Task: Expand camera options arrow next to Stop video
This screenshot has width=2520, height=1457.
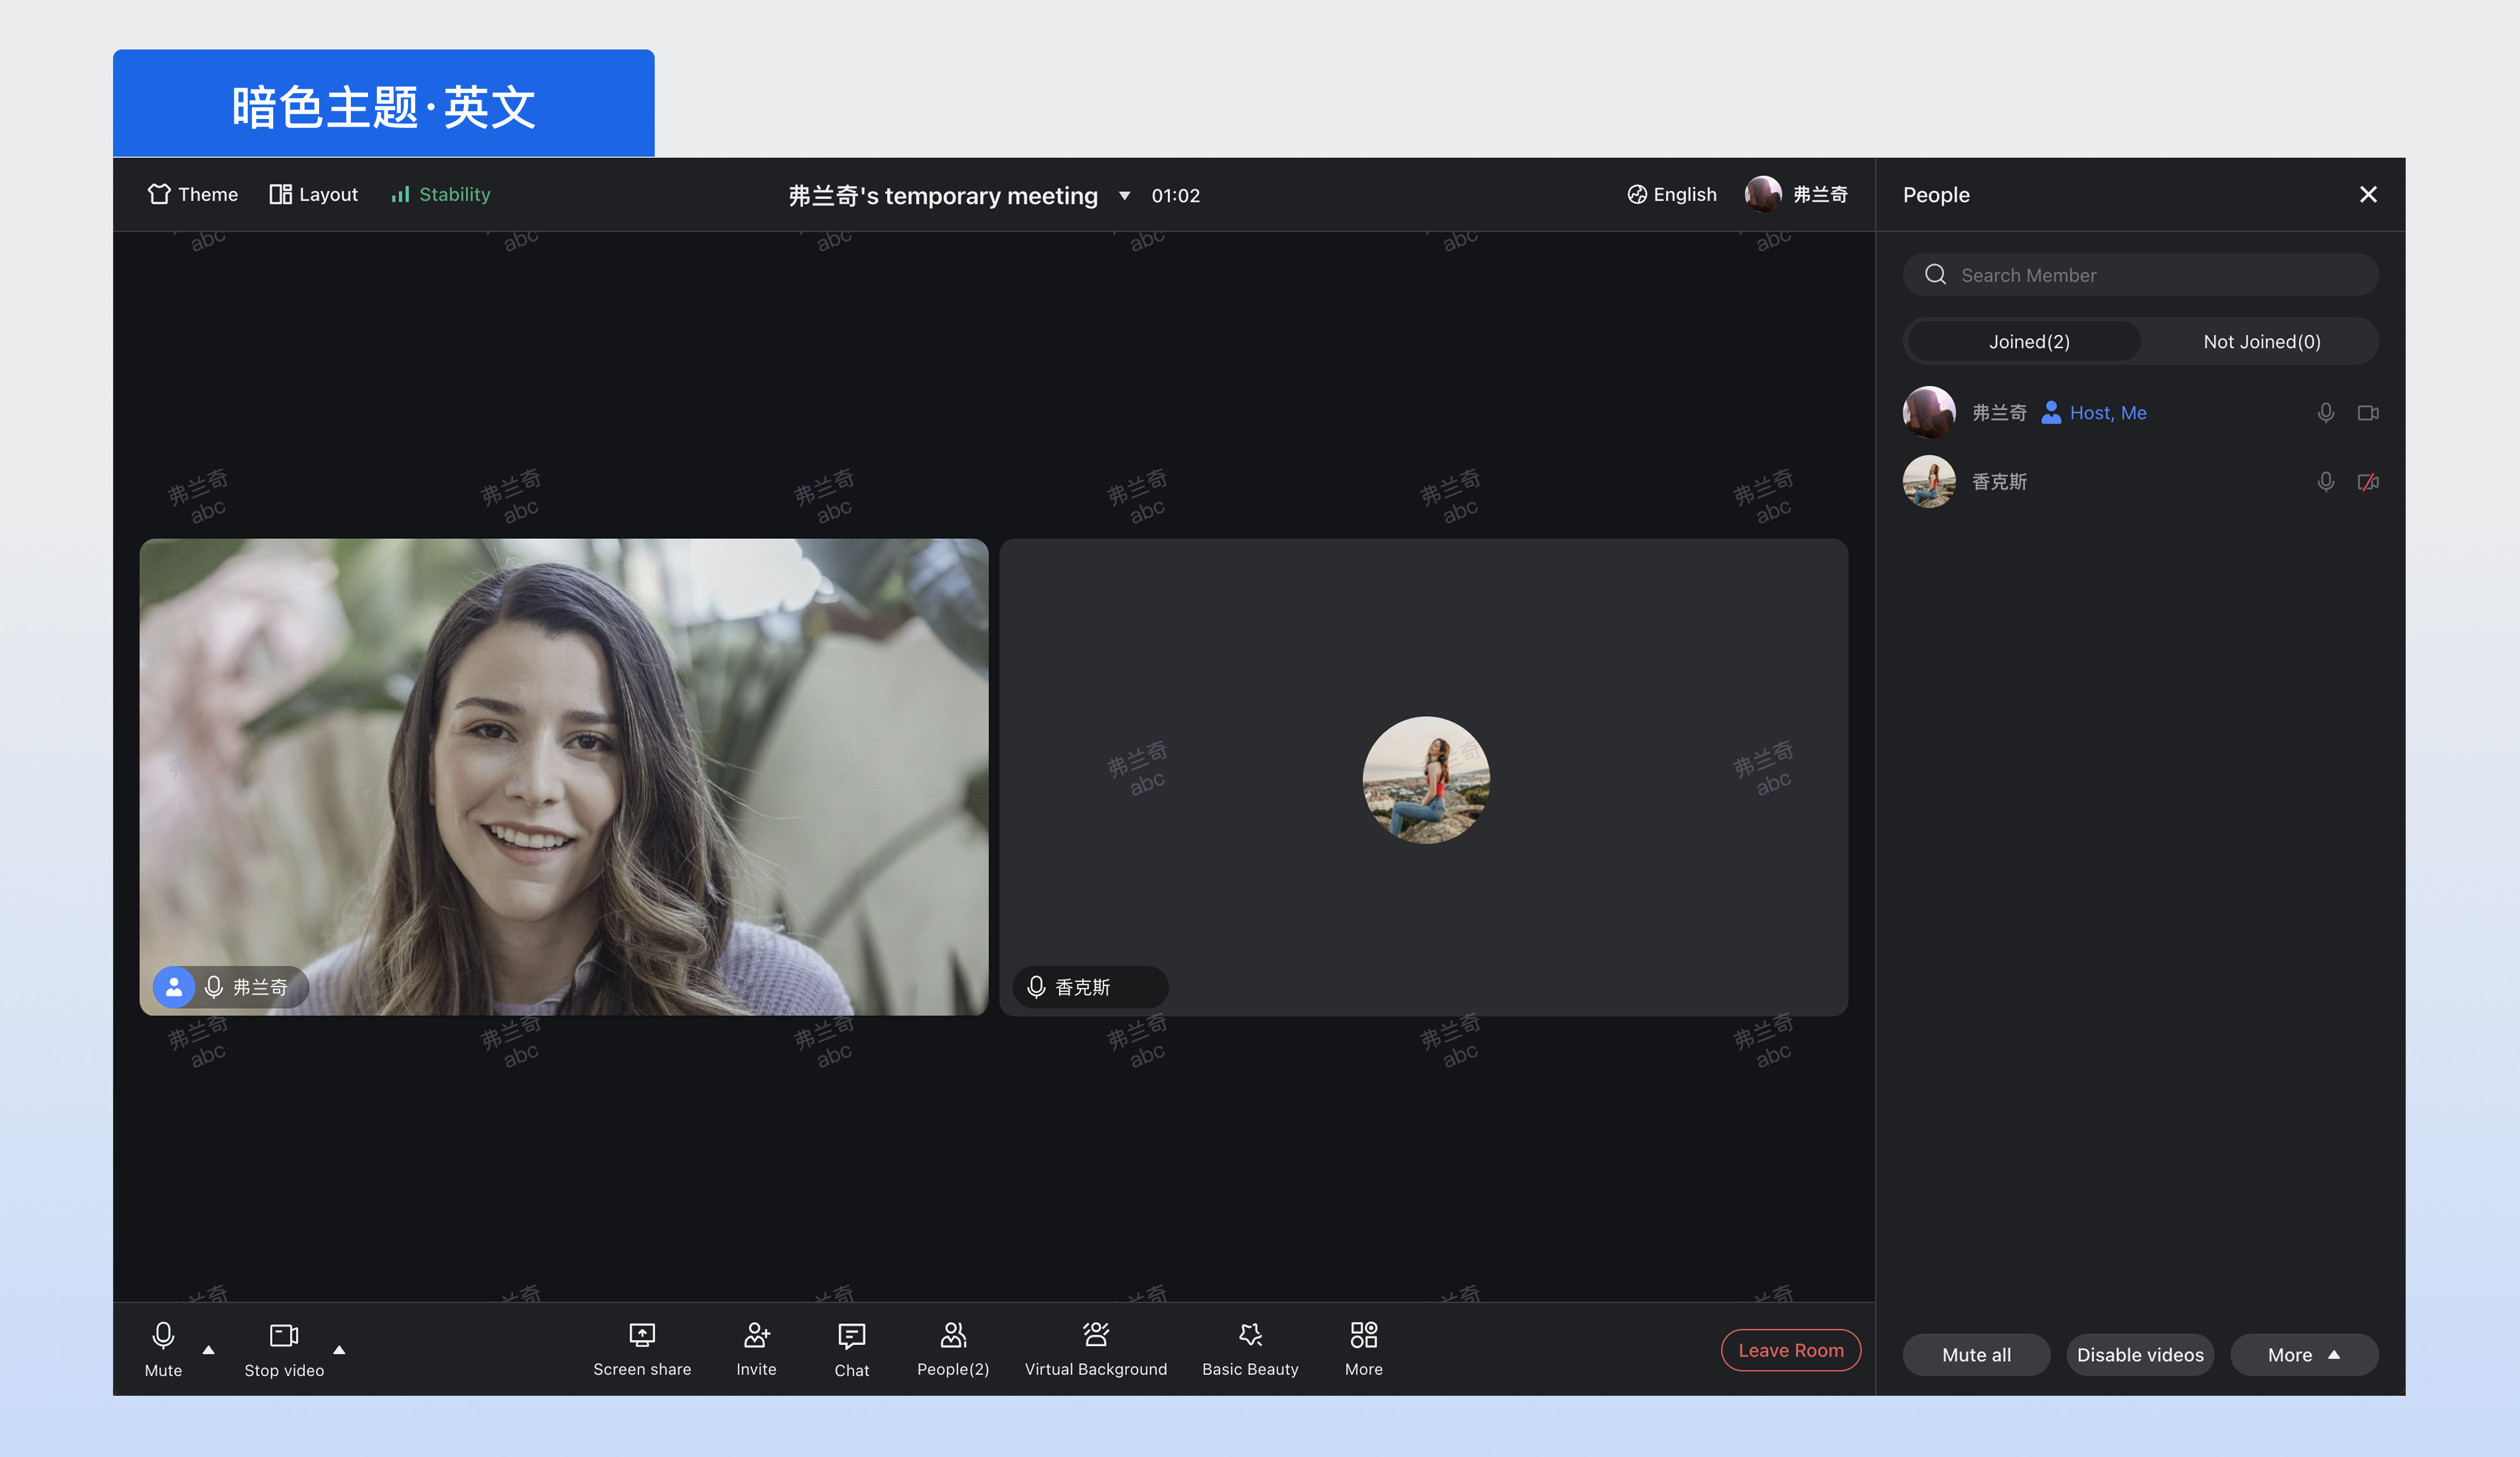Action: 339,1350
